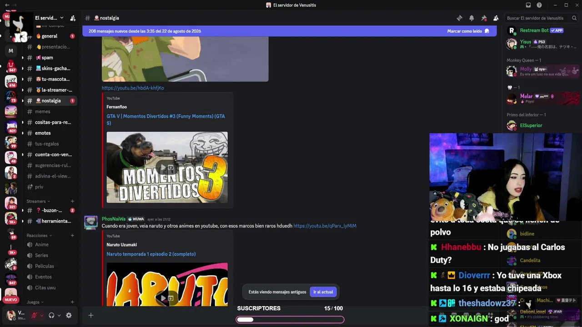
Task: Switch to the spam channel
Action: tap(50, 58)
